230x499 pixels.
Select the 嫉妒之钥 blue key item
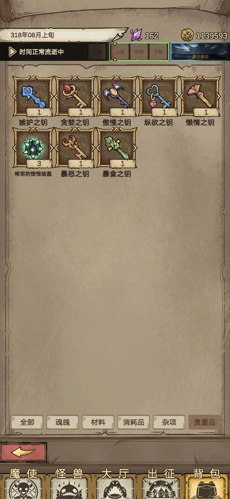click(x=33, y=96)
